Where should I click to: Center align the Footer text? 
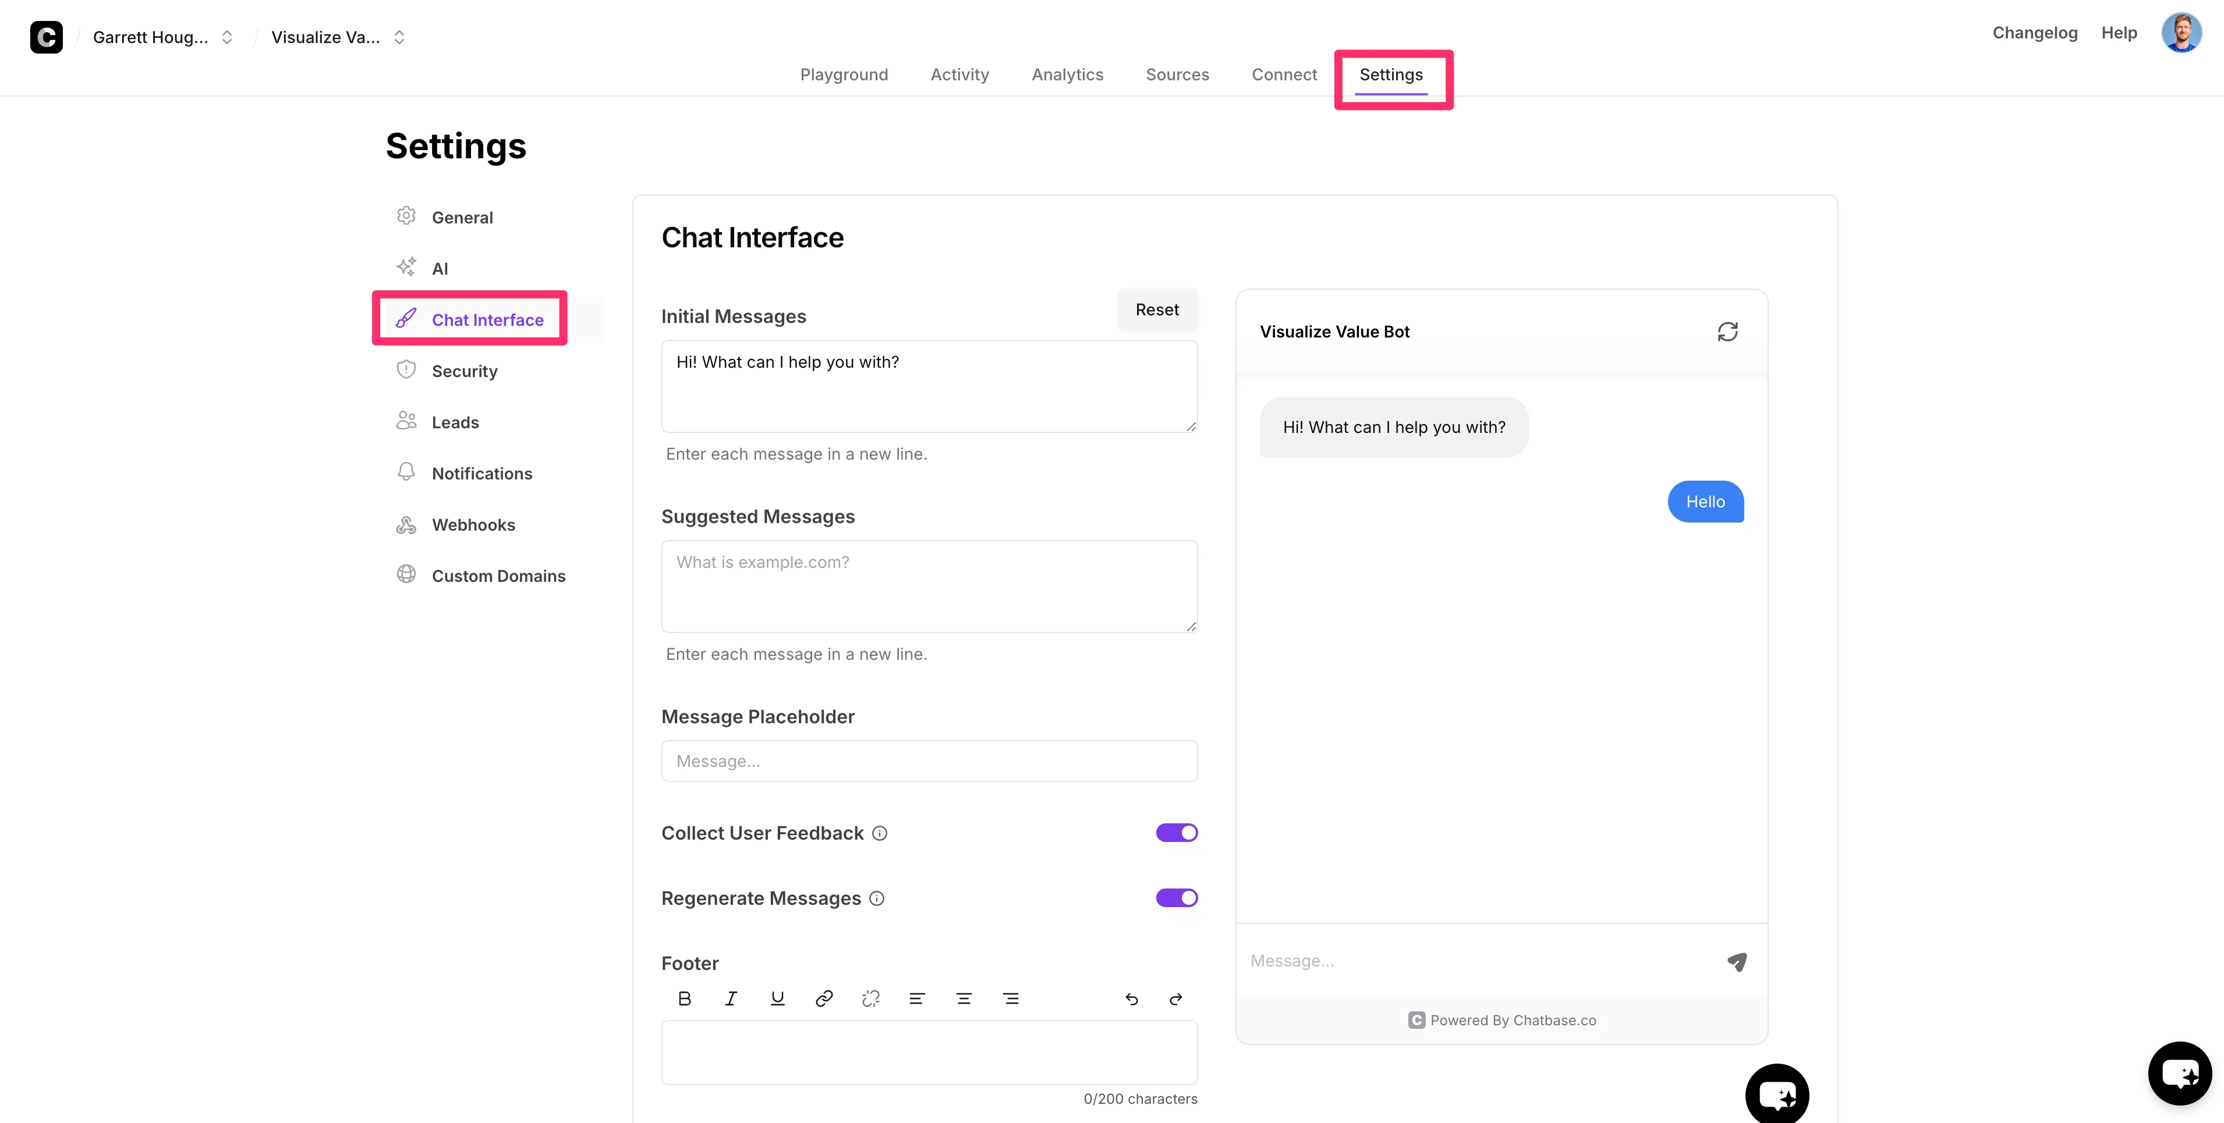click(x=964, y=998)
